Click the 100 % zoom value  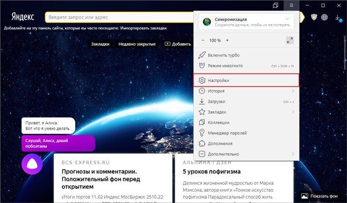(215, 40)
